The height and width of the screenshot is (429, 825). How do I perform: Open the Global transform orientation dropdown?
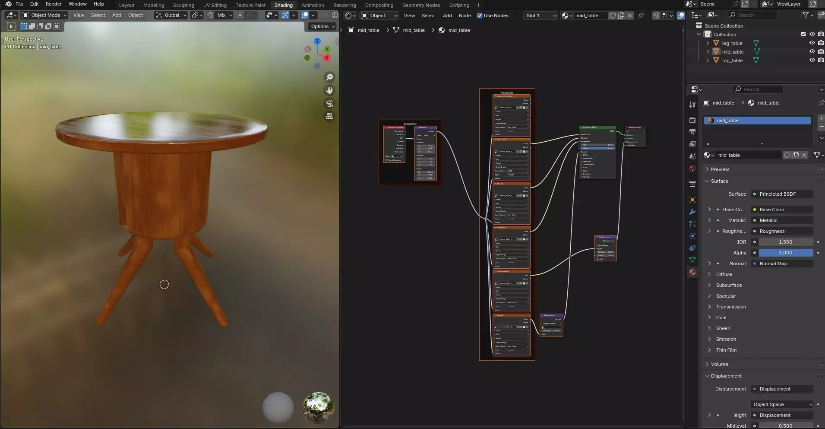tap(171, 15)
